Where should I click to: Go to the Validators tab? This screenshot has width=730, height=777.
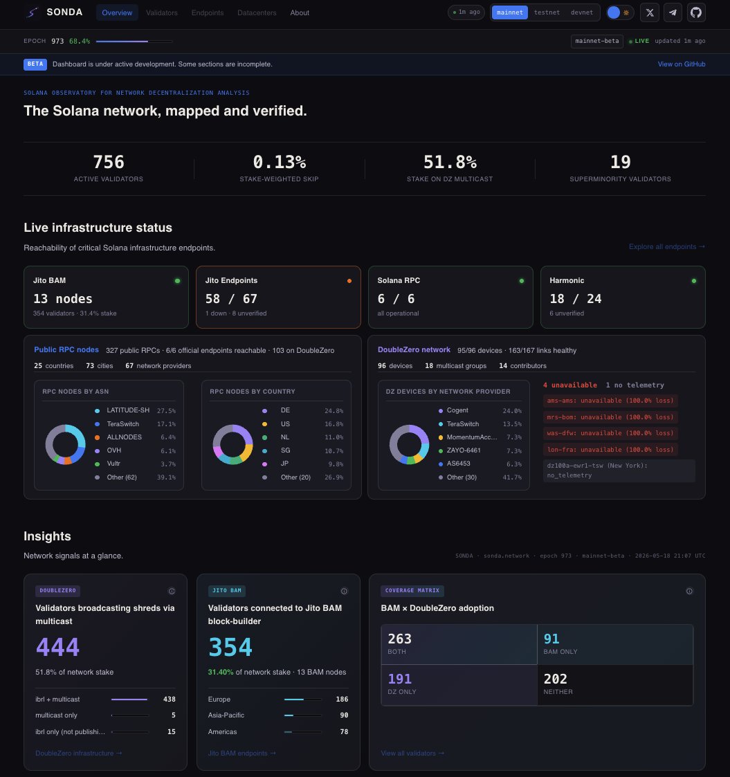[x=161, y=13]
